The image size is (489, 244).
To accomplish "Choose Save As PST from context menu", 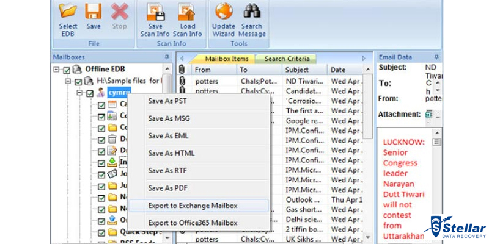I will (167, 101).
